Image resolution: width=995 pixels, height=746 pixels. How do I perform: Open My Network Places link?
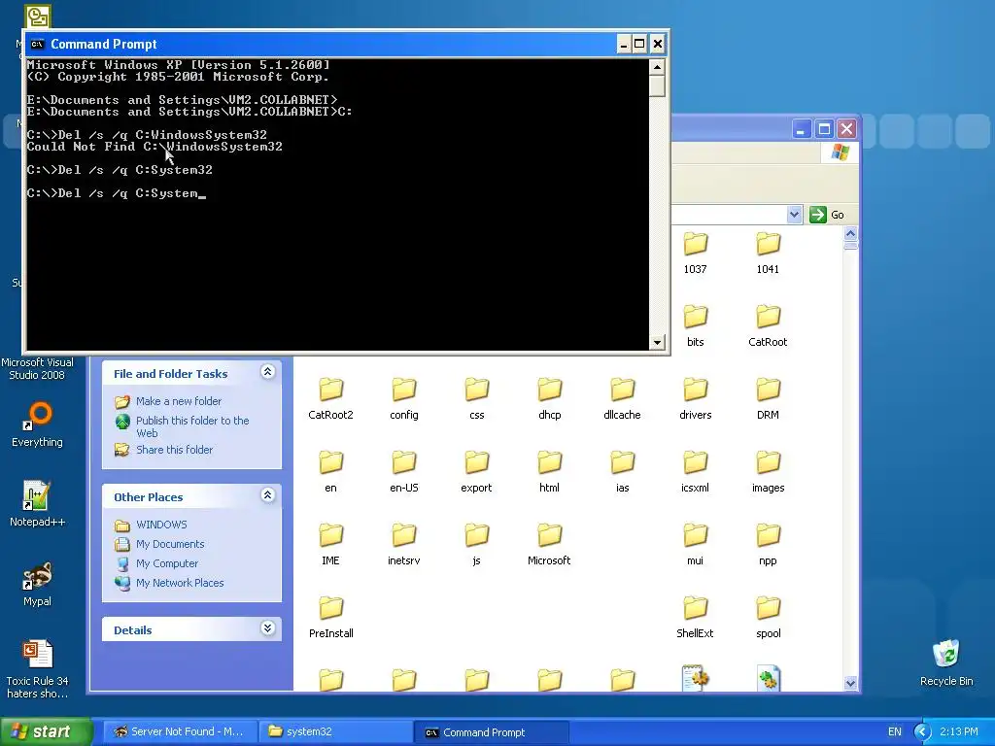pos(180,583)
